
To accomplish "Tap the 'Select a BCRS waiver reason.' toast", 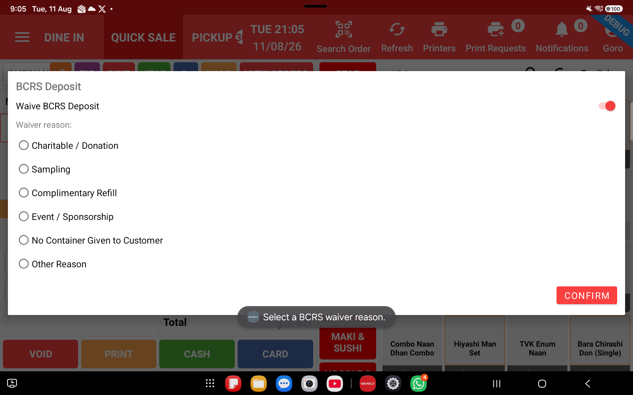I will 316,317.
